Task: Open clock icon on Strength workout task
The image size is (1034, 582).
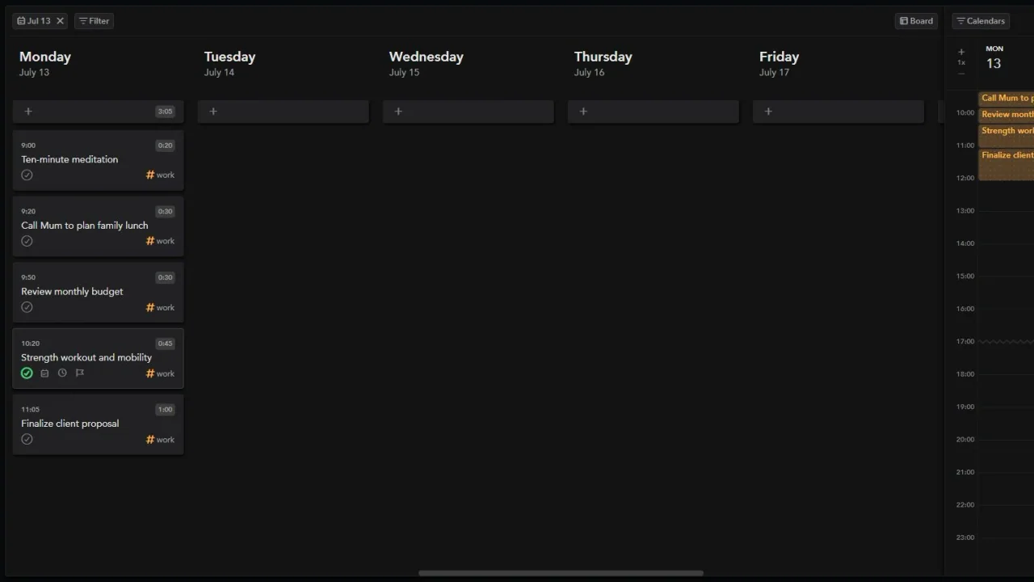Action: (62, 373)
